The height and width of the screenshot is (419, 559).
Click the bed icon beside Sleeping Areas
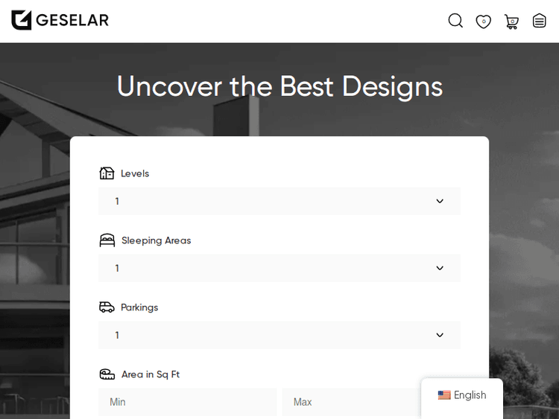(x=107, y=240)
